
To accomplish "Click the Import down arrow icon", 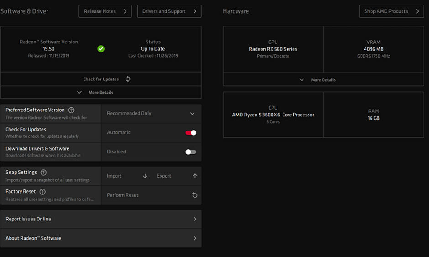I will tap(145, 176).
